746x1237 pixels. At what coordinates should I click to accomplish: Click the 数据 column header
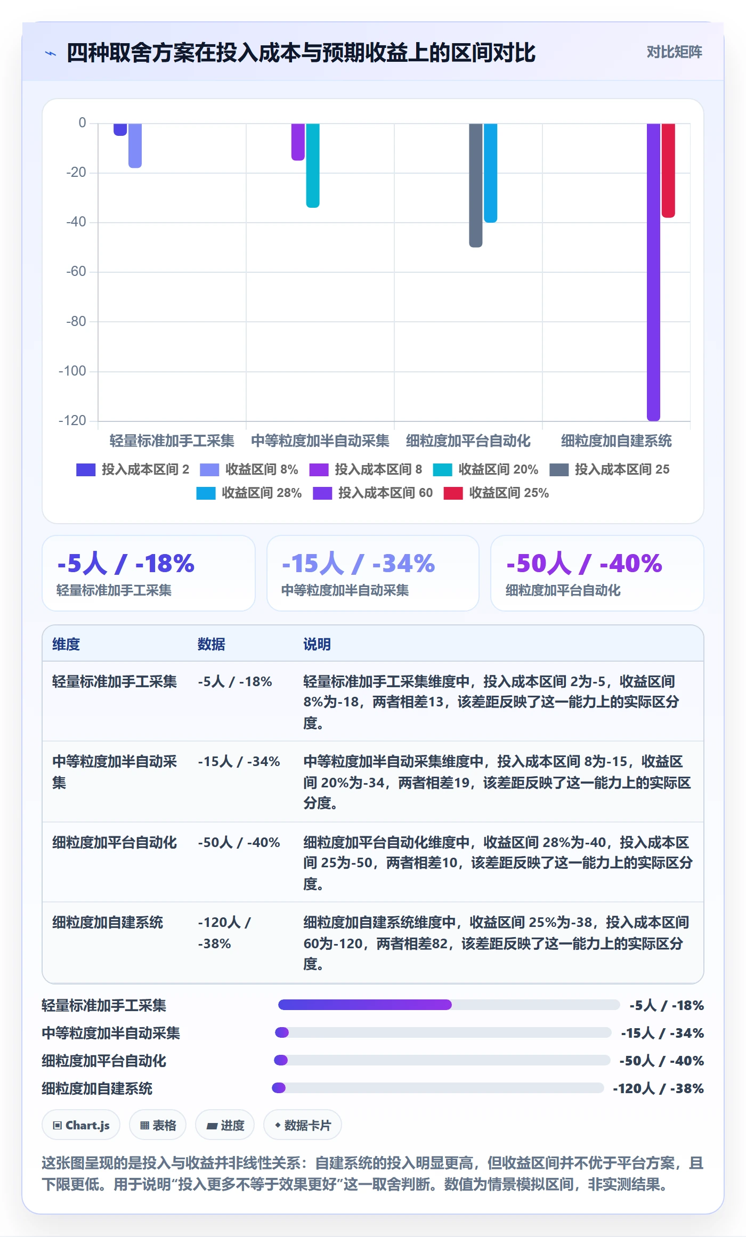click(212, 644)
